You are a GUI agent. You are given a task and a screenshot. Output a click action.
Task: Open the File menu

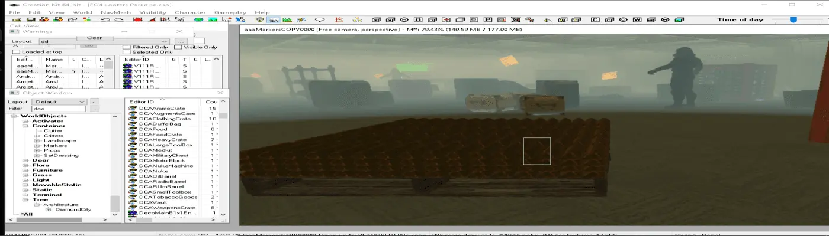14,12
